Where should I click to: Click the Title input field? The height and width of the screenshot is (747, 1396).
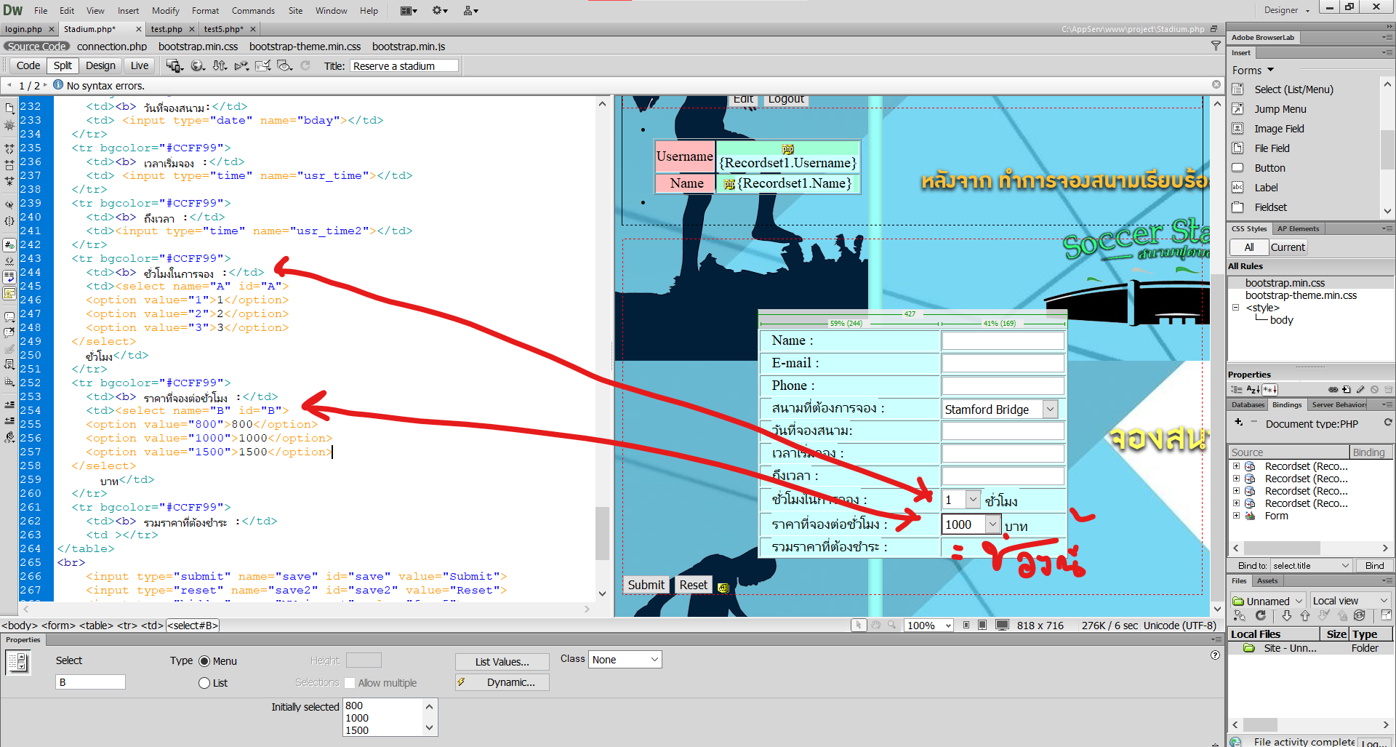tap(404, 66)
